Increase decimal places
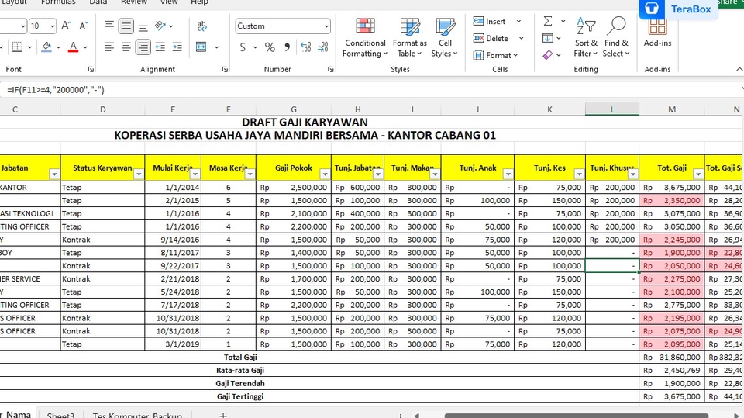 [x=306, y=47]
